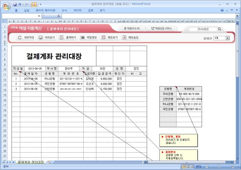The image size is (241, 170).
Task: Select the 4,800,000 amount cell
Action: click(105, 79)
